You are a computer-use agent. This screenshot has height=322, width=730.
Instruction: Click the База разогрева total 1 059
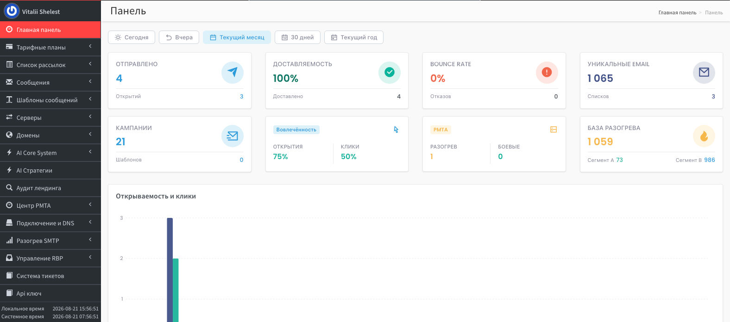[x=600, y=142]
